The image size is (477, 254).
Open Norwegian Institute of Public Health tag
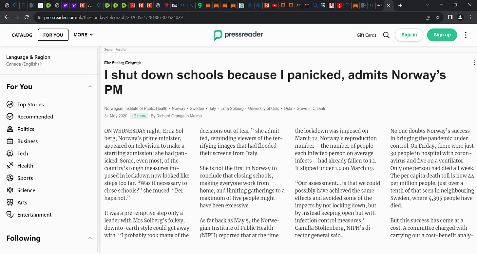coord(136,109)
